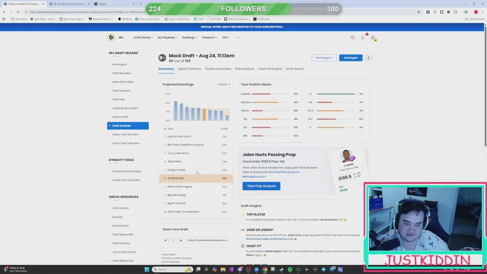
Task: Click the Draft Again button
Action: tap(351, 58)
